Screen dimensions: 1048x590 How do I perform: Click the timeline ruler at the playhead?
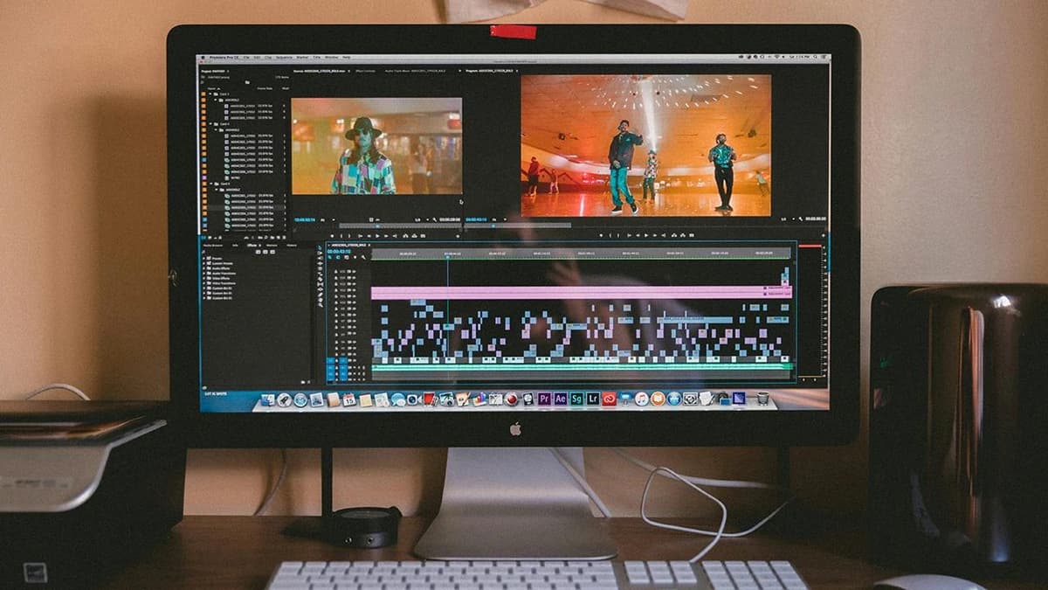tap(447, 254)
